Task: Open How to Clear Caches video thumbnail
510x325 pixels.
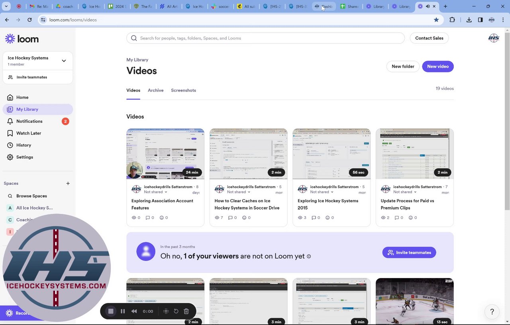Action: click(x=248, y=154)
